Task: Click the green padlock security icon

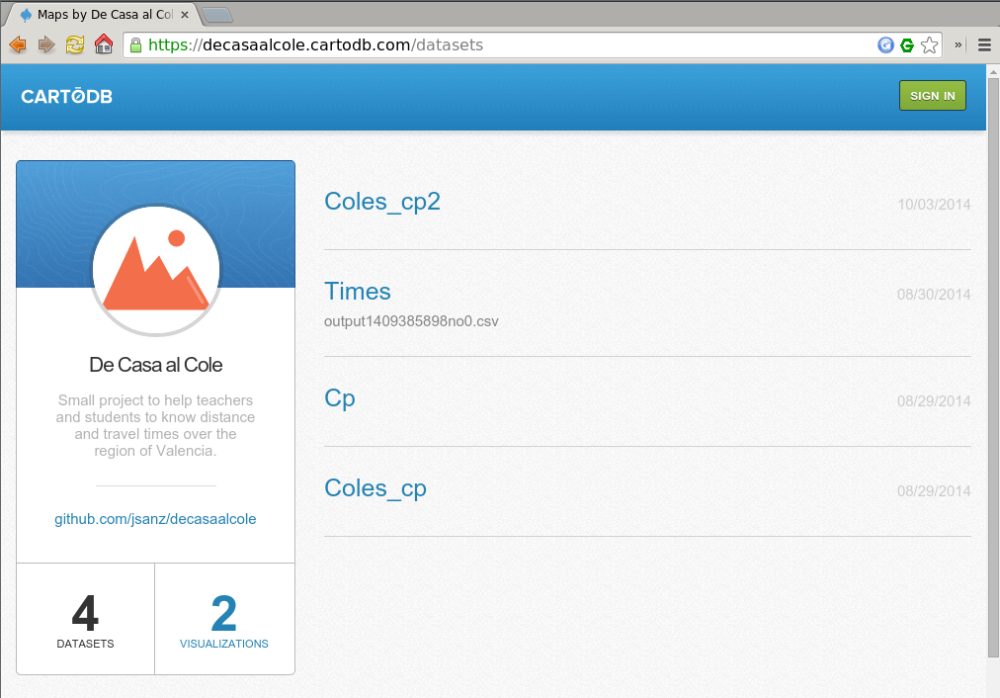Action: click(x=135, y=44)
